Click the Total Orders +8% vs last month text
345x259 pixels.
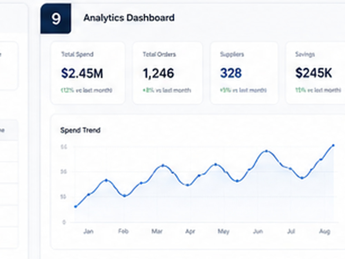(x=167, y=90)
